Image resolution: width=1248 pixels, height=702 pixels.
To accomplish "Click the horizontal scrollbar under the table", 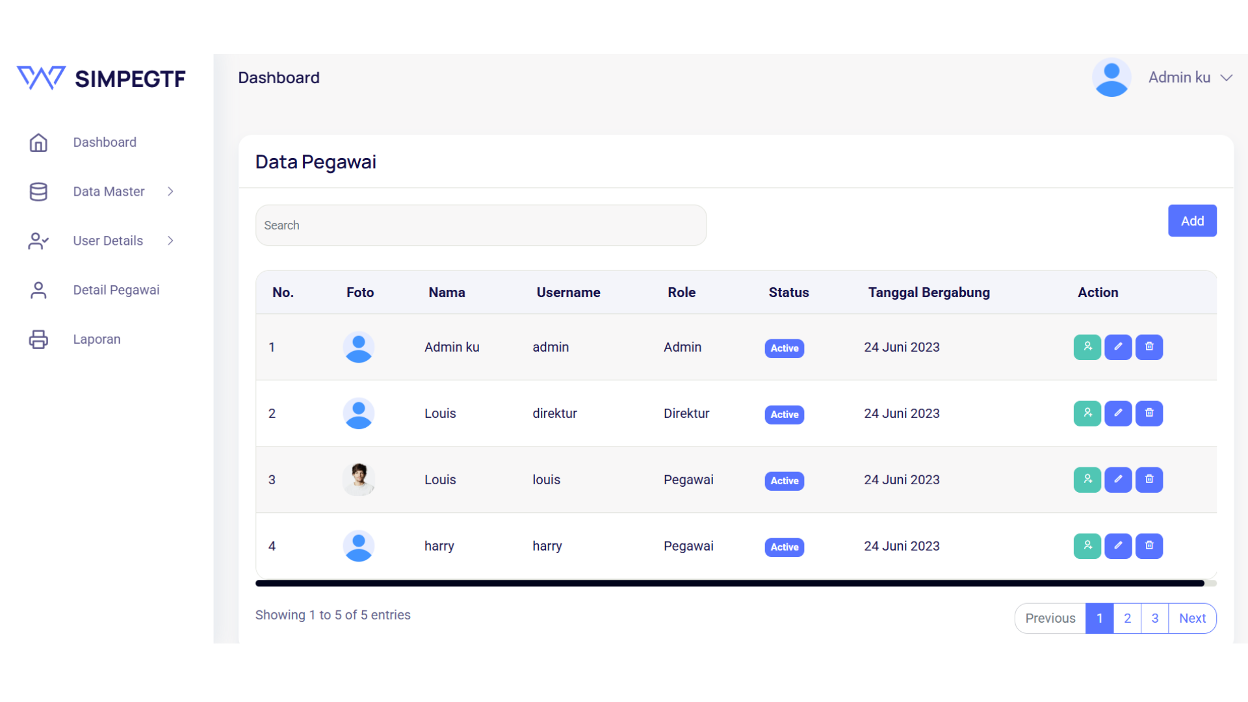I will point(729,583).
